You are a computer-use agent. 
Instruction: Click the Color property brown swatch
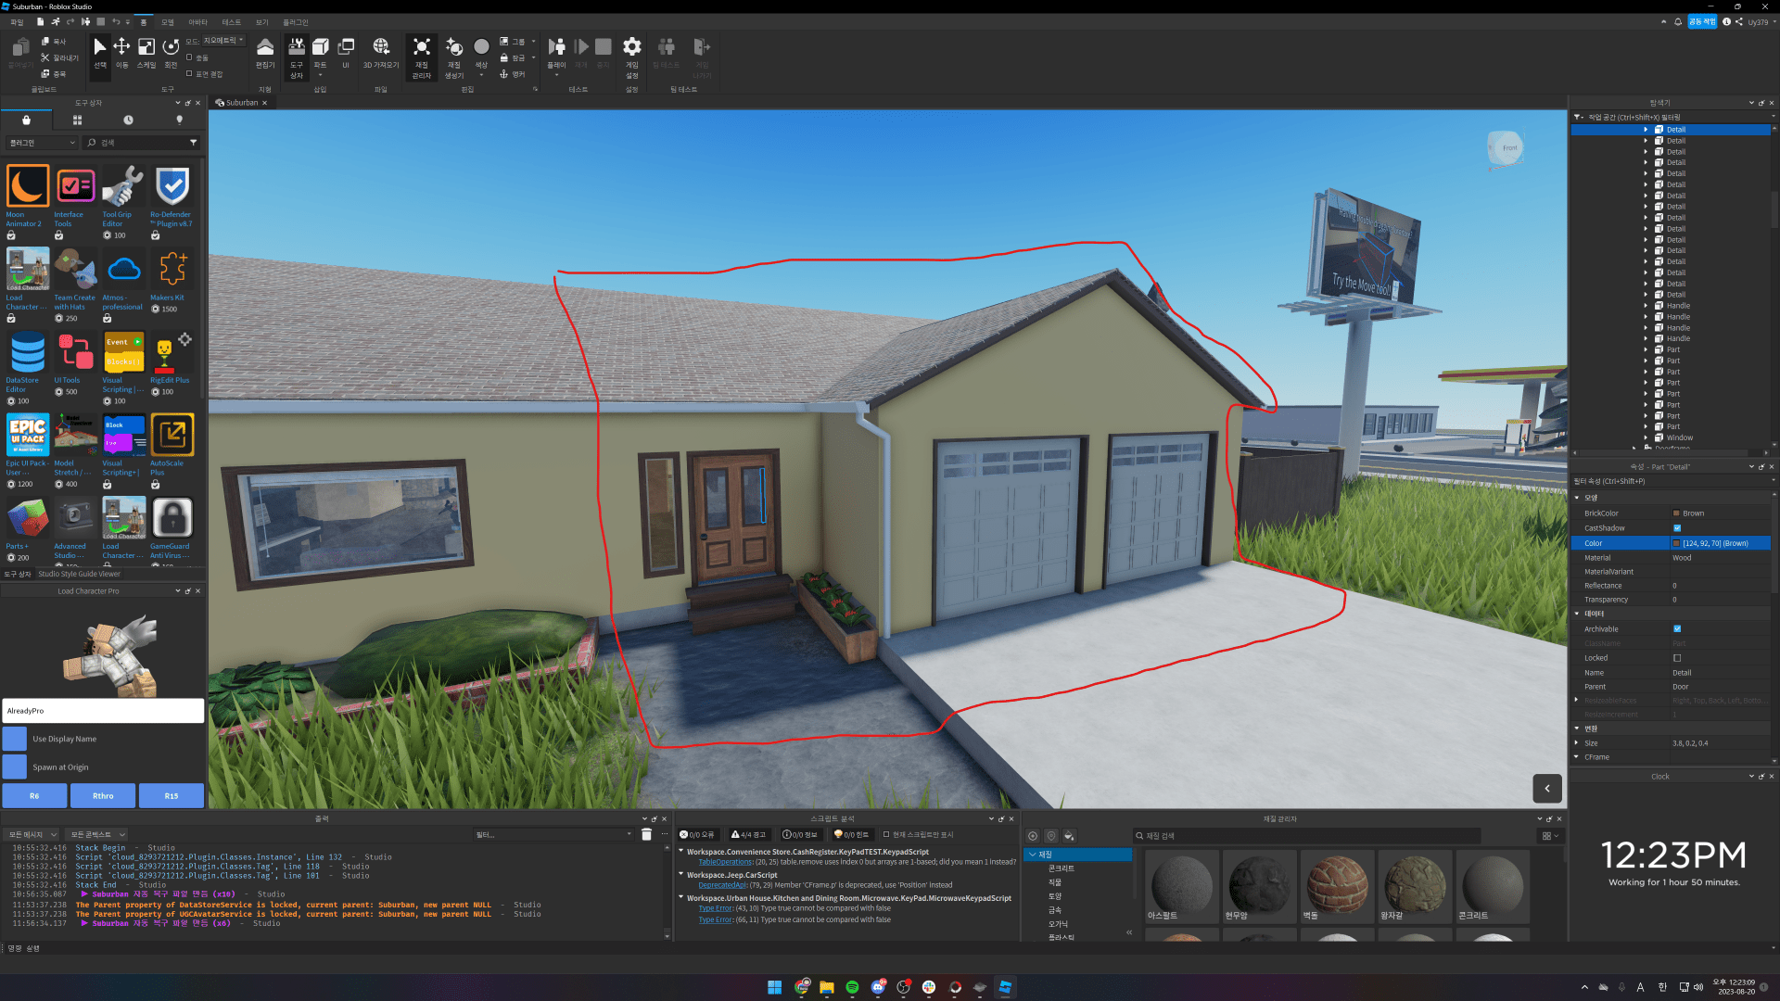(1676, 543)
